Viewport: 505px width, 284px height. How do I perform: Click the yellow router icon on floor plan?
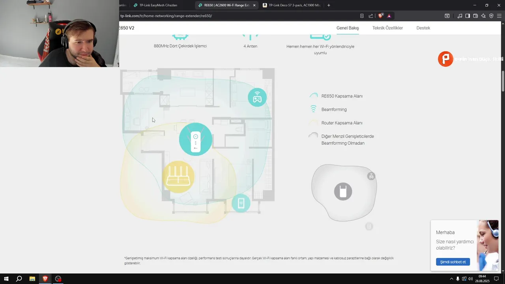tap(178, 177)
